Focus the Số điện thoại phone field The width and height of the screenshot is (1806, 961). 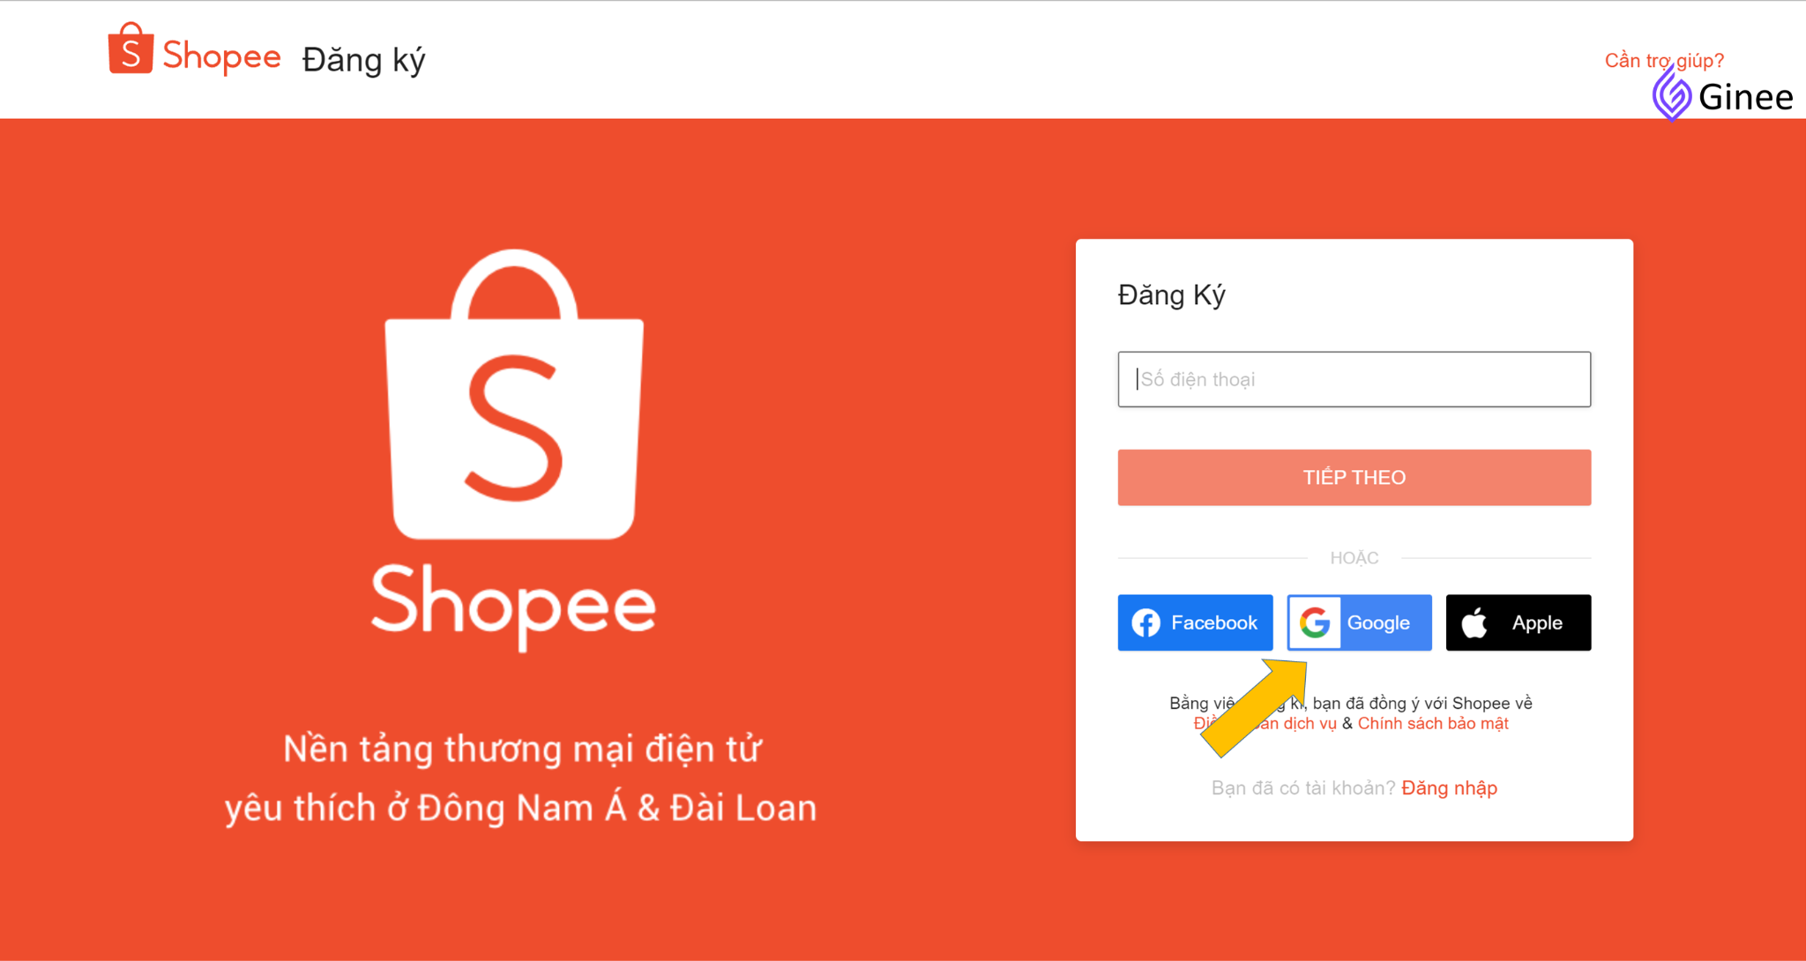click(x=1354, y=379)
